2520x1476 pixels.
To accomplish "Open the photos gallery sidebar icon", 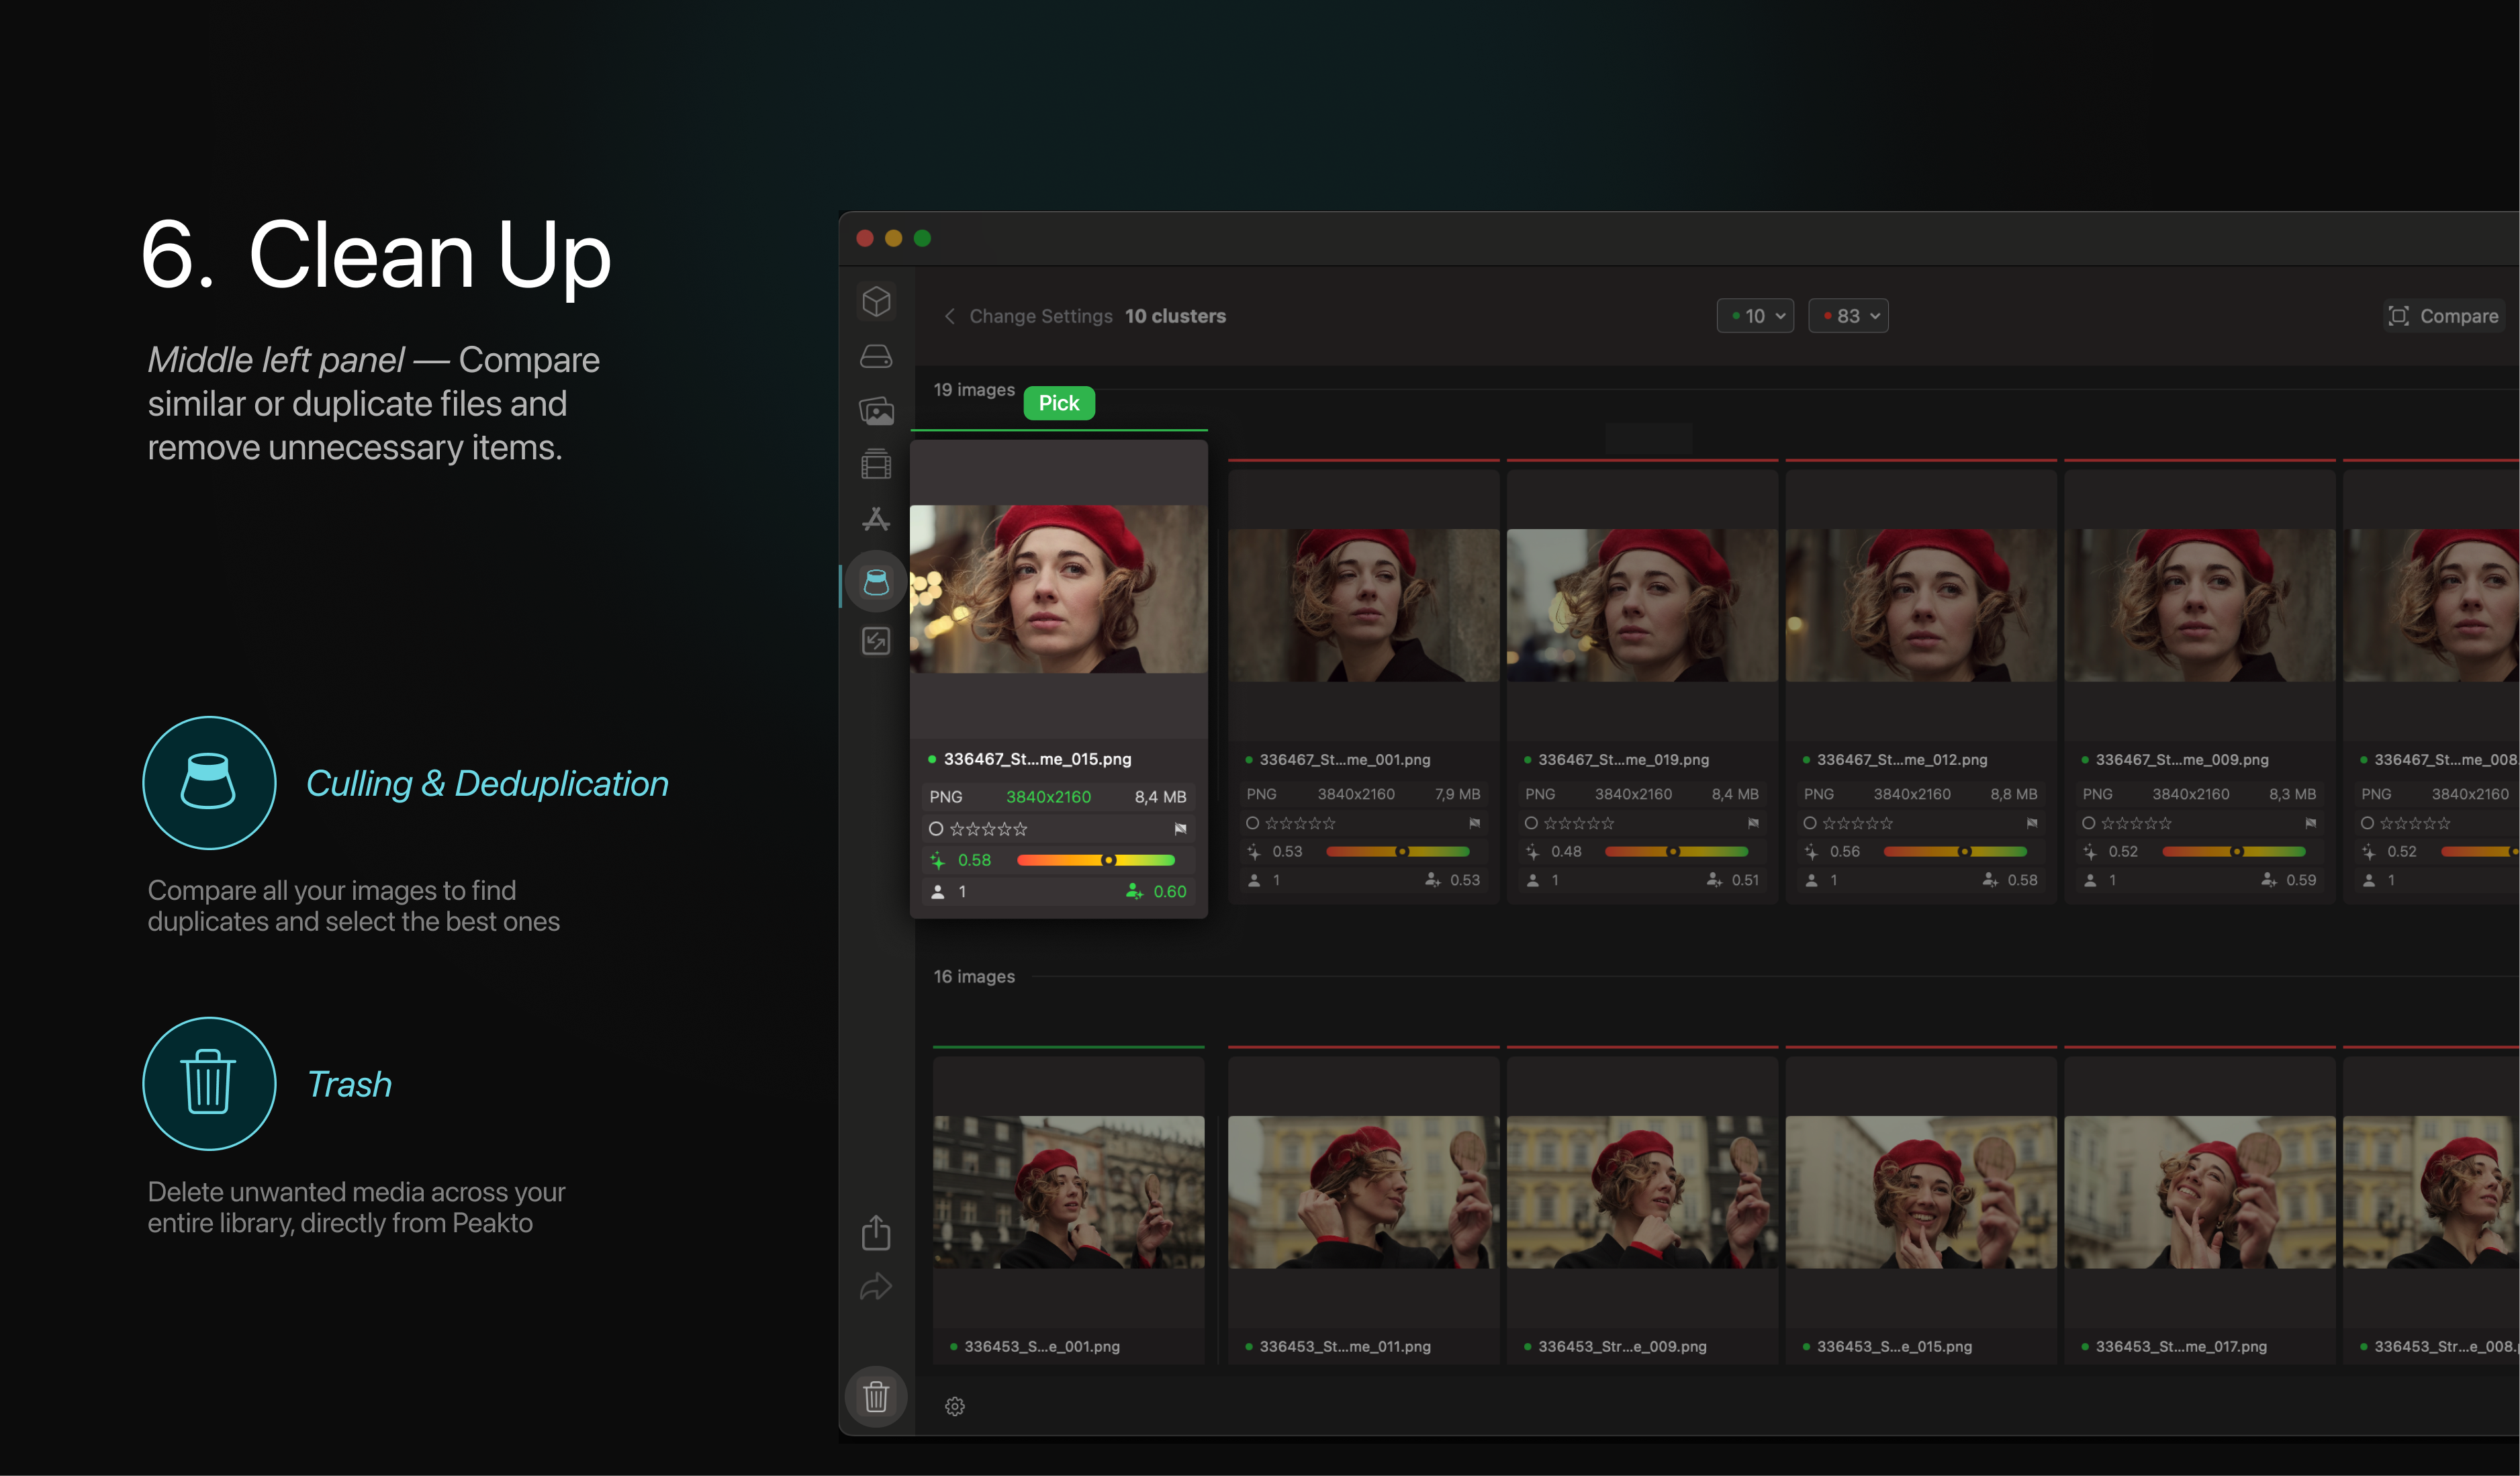I will [x=876, y=410].
